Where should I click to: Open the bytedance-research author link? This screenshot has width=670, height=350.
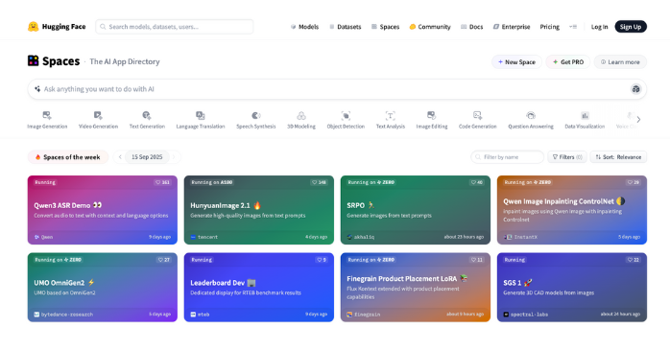pos(63,315)
